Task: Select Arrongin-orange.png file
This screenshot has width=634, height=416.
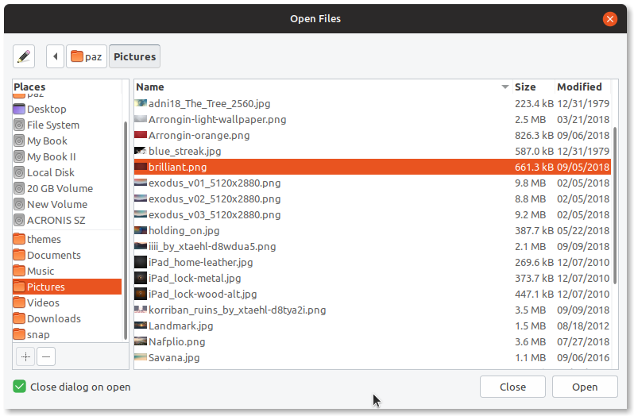Action: (372, 135)
